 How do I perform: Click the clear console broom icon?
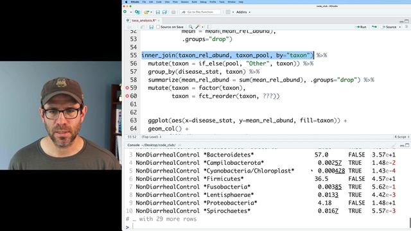coord(394,146)
